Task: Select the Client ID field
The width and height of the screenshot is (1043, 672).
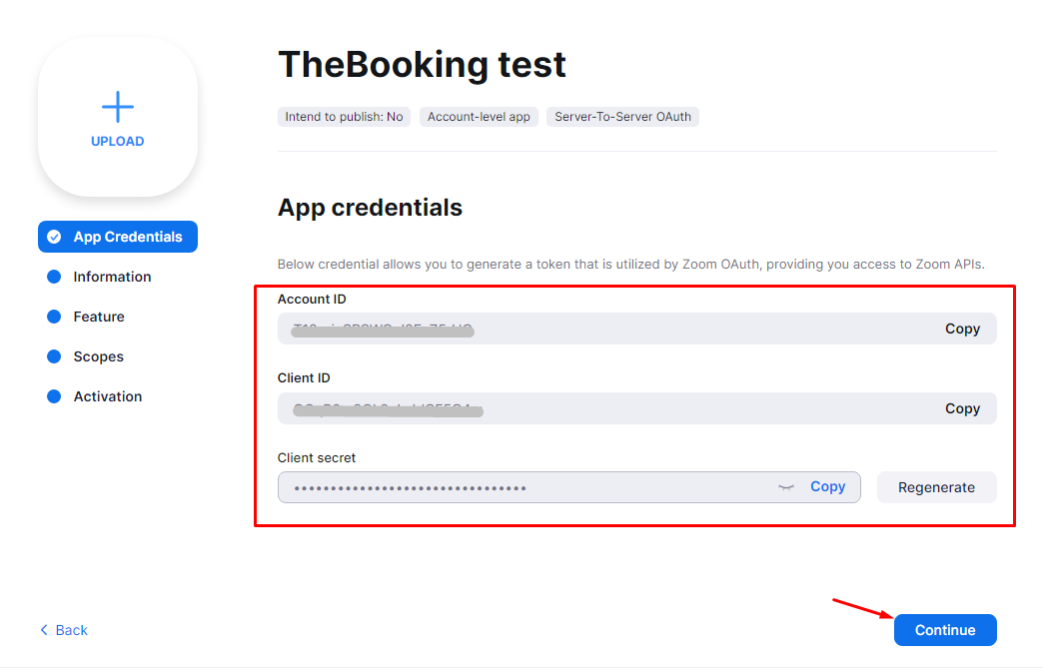Action: pos(599,408)
